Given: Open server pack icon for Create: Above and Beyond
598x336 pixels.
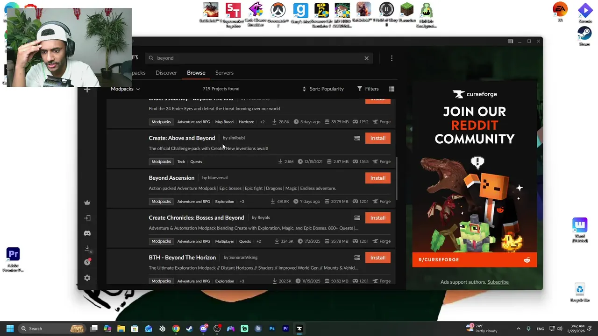Looking at the screenshot, I should (357, 138).
